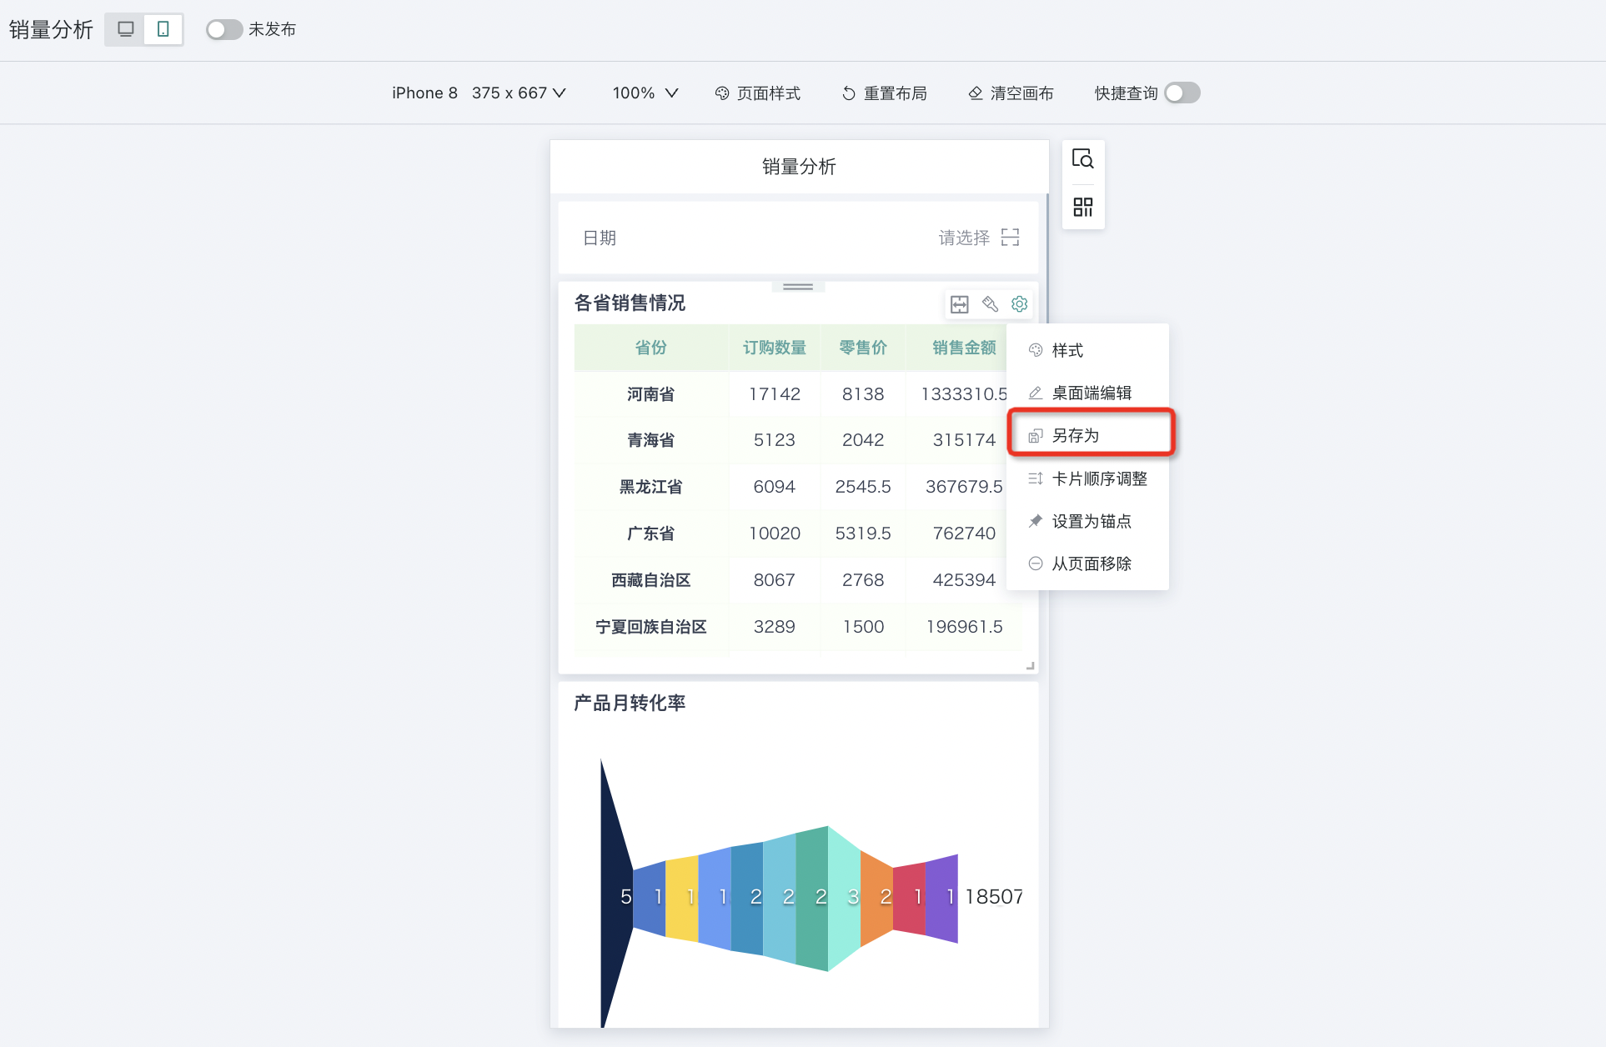Click the 销量分析 title in the phone preview
1606x1047 pixels.
pyautogui.click(x=799, y=167)
